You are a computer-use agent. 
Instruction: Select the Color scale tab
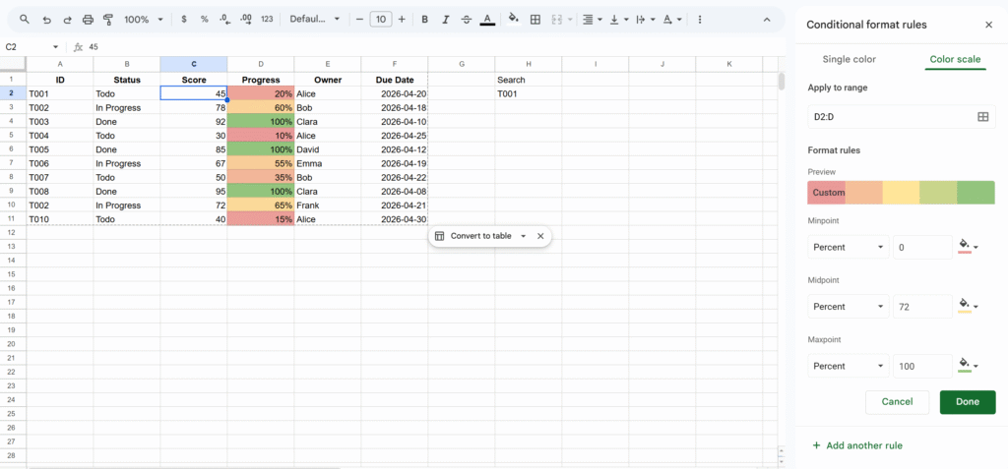[x=954, y=60]
